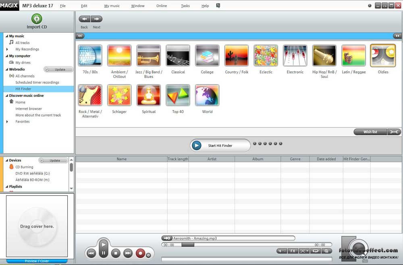Open recording settings gear beside record button
The image size is (403, 265).
click(148, 255)
